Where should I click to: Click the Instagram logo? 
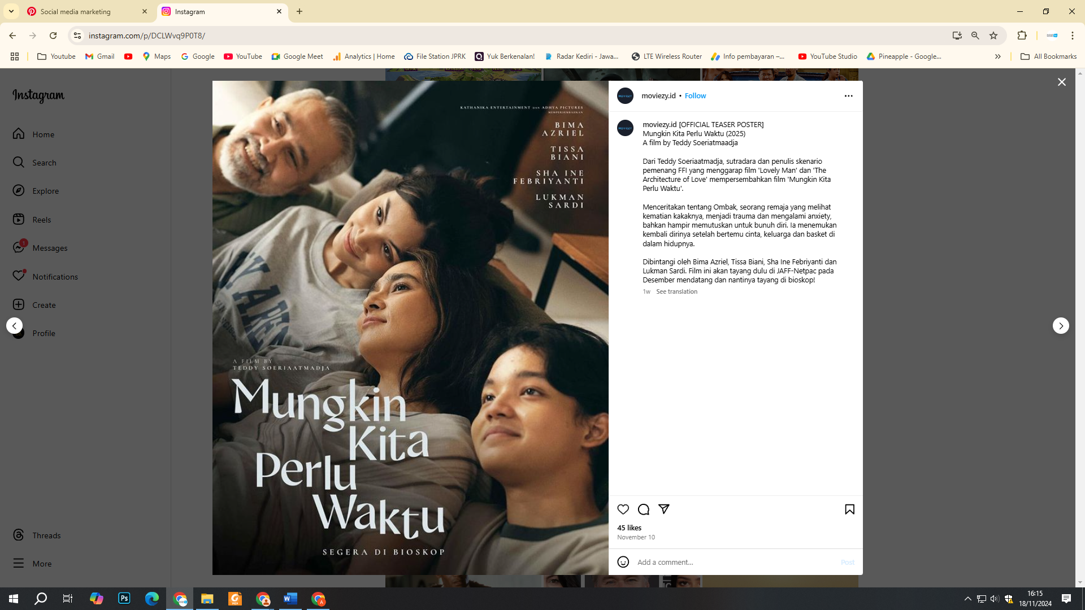coord(38,96)
